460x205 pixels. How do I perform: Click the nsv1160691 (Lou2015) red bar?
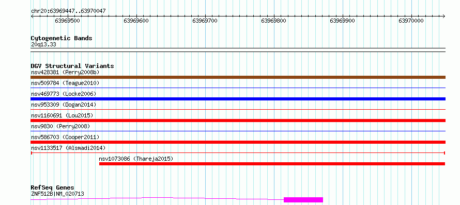pos(238,121)
